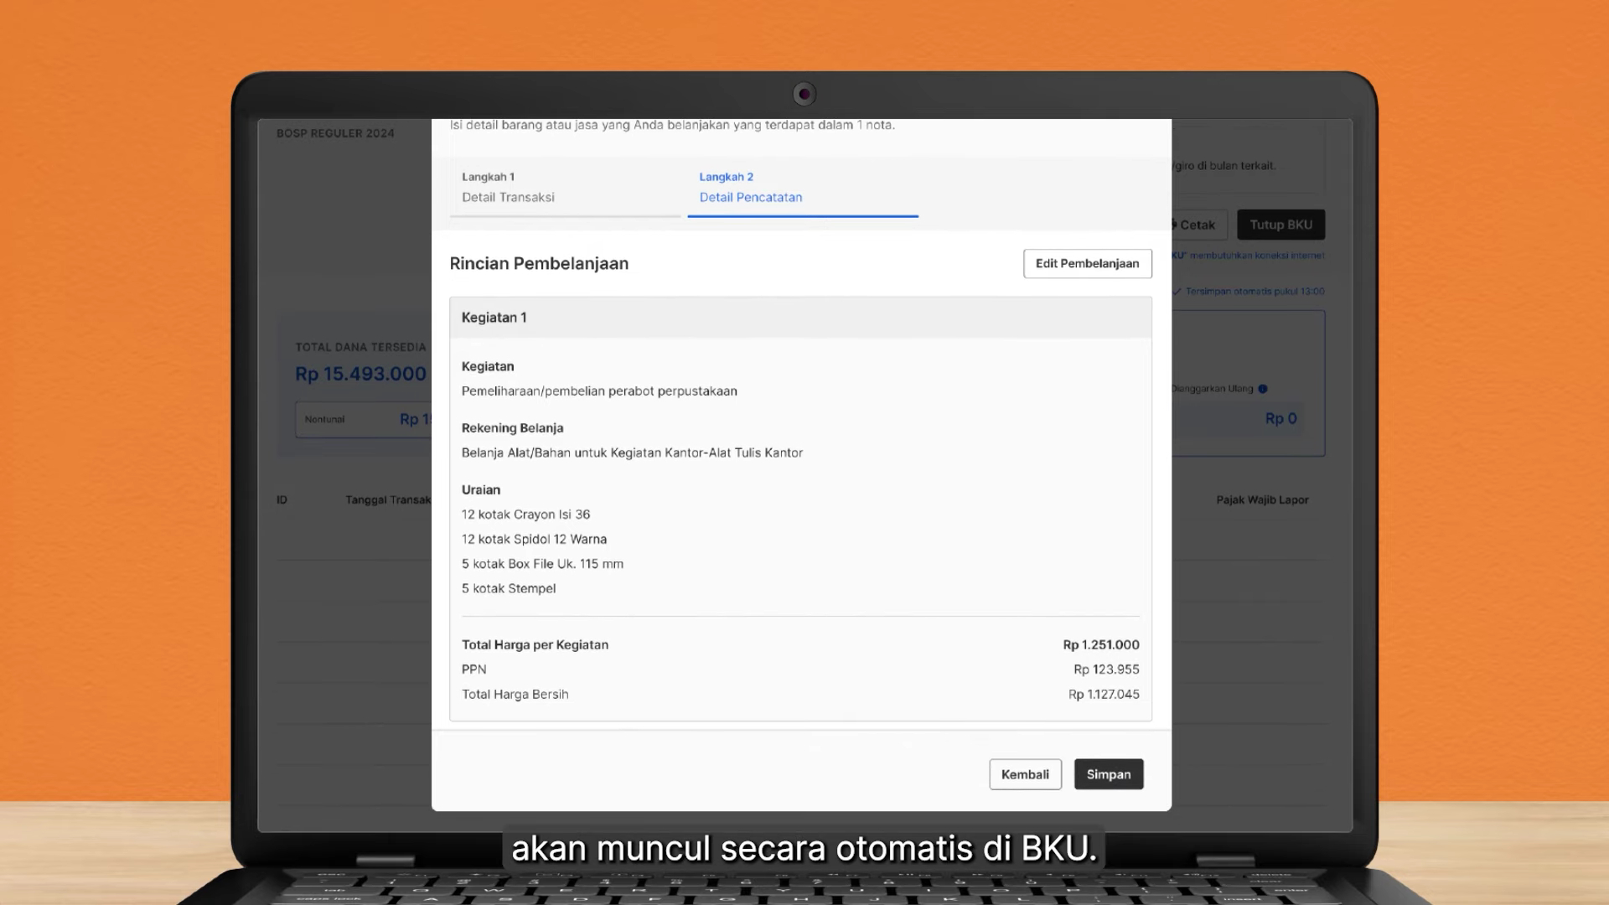
Task: Click the Cetak button in background page
Action: pyautogui.click(x=1198, y=225)
